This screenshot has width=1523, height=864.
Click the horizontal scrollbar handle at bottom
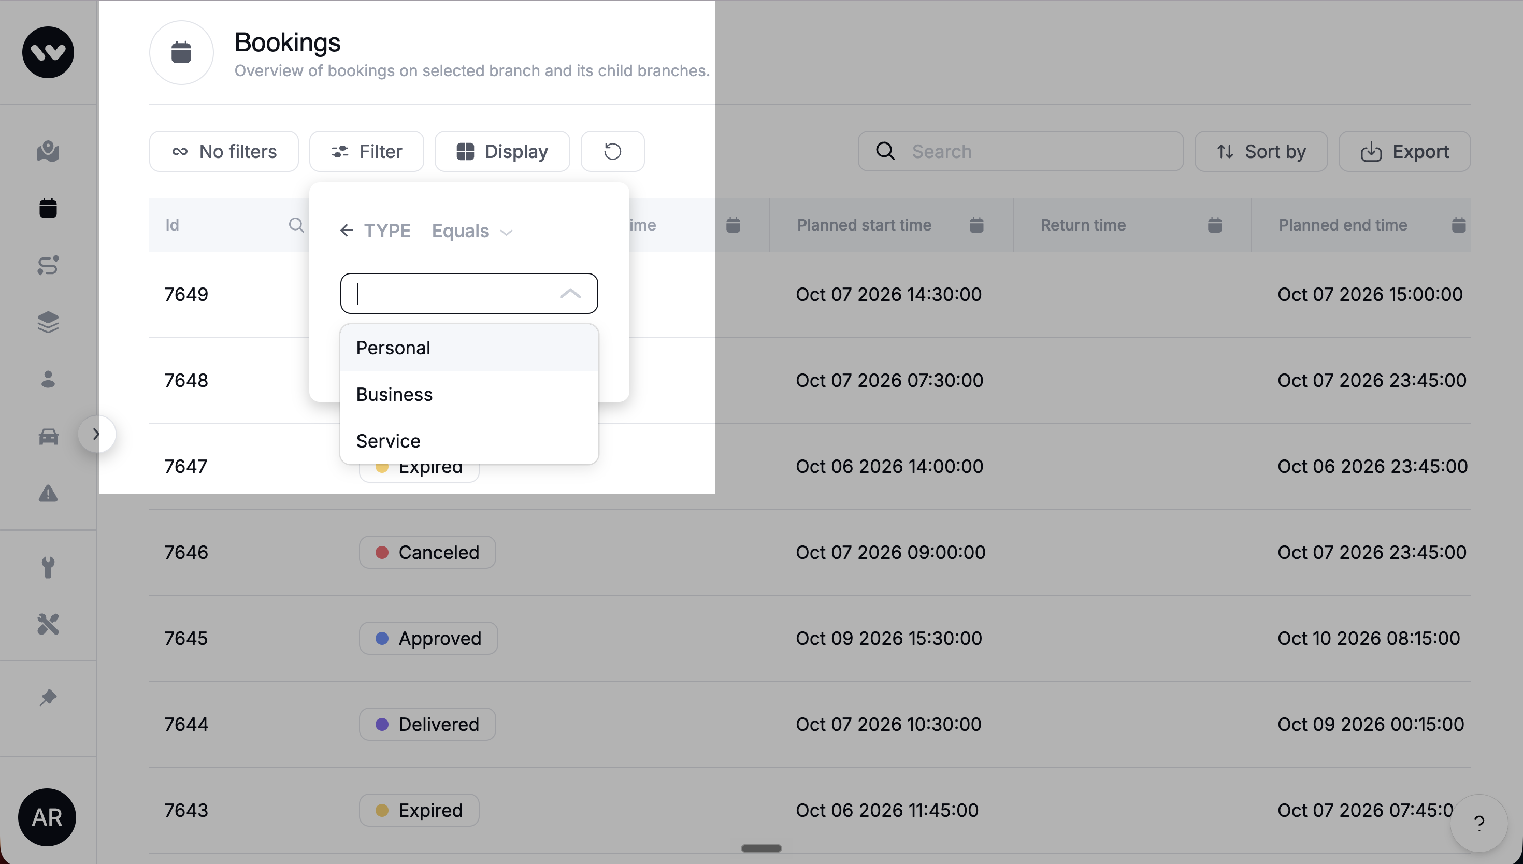pyautogui.click(x=761, y=848)
